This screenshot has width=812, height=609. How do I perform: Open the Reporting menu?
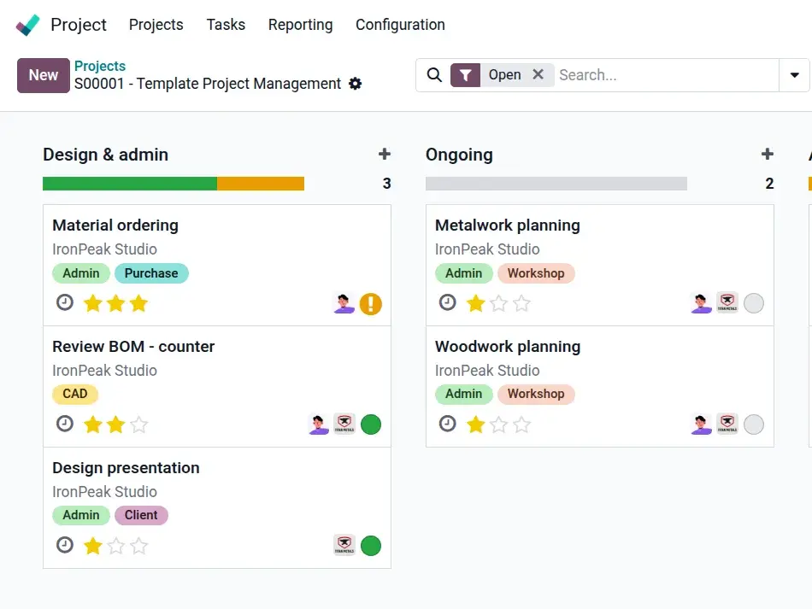(x=300, y=25)
